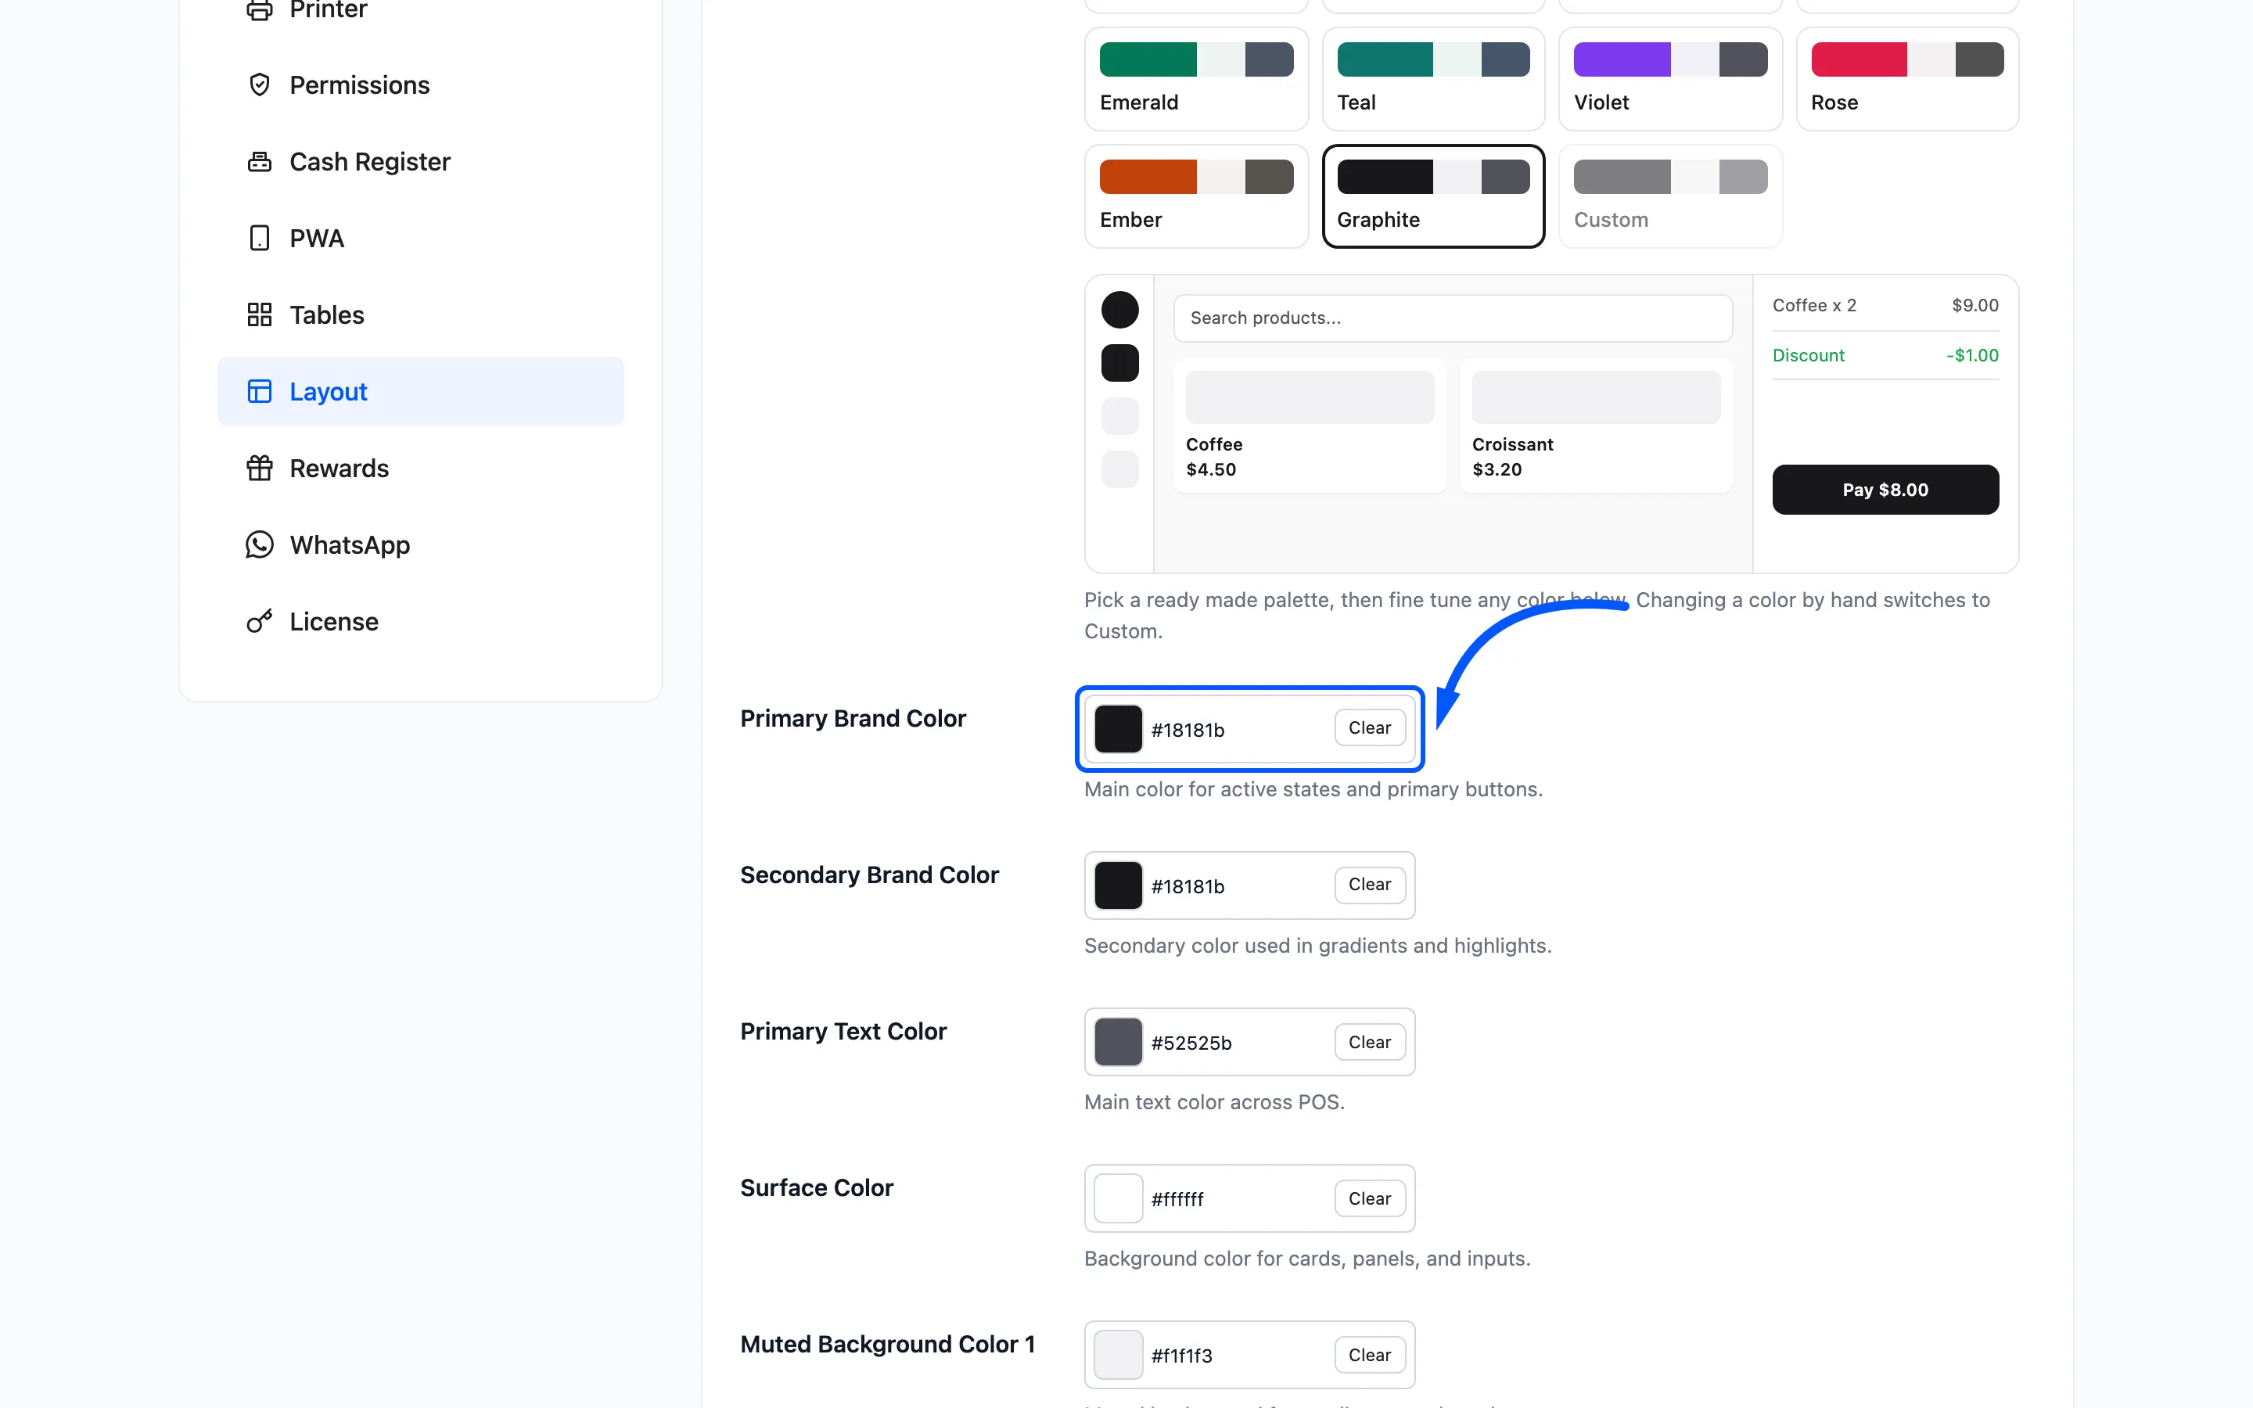Screen dimensions: 2253x1408
Task: Click the Layout panel icon
Action: [259, 391]
